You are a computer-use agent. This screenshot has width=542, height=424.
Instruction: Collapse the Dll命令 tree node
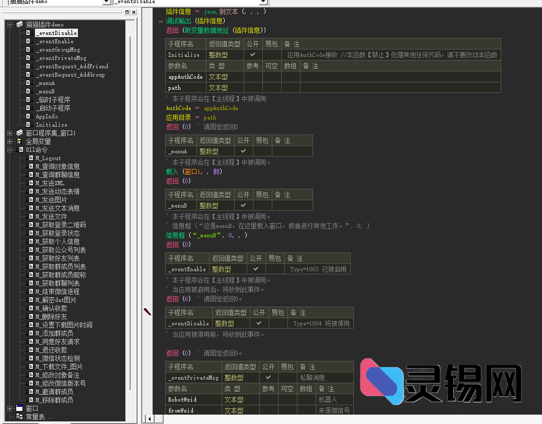[10, 150]
